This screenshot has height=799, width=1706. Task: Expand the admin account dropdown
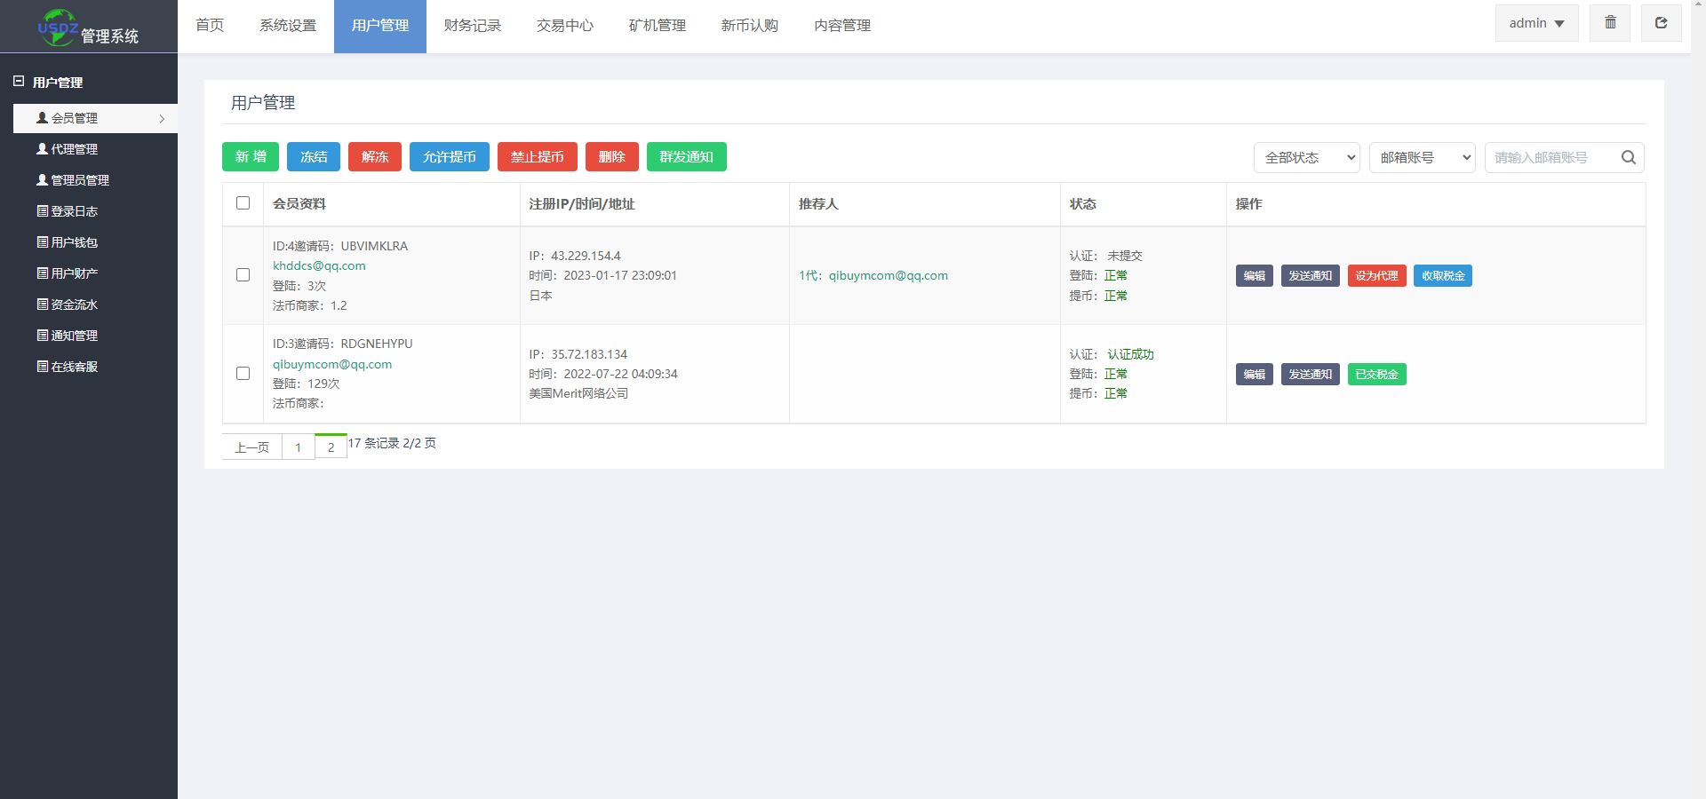(1536, 23)
